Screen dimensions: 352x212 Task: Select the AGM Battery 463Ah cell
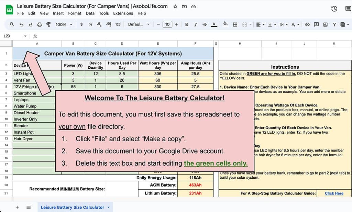195,185
